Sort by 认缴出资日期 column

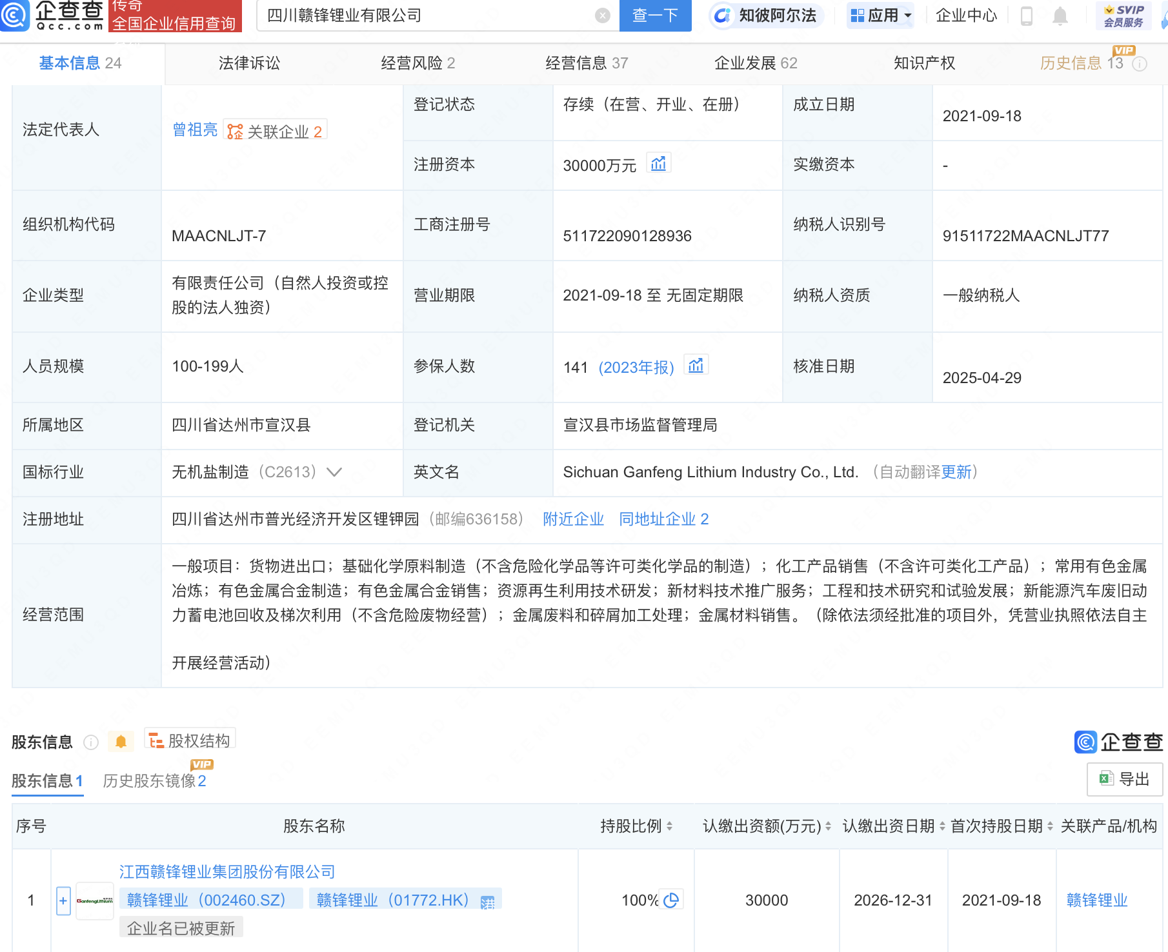[942, 826]
